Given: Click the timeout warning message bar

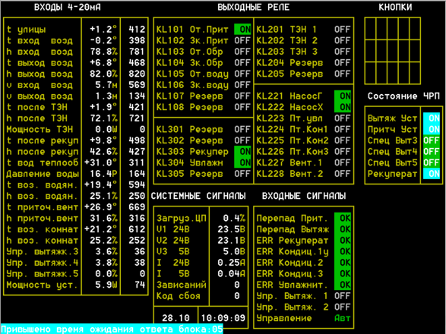Looking at the screenshot, I should click(112, 329).
